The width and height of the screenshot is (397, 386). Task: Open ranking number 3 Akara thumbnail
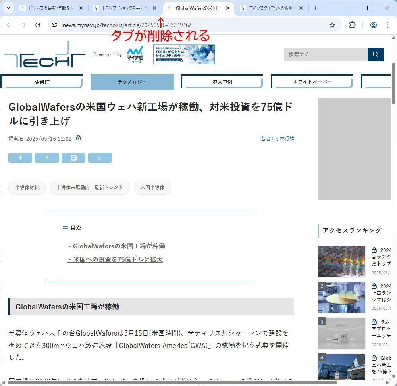click(342, 333)
